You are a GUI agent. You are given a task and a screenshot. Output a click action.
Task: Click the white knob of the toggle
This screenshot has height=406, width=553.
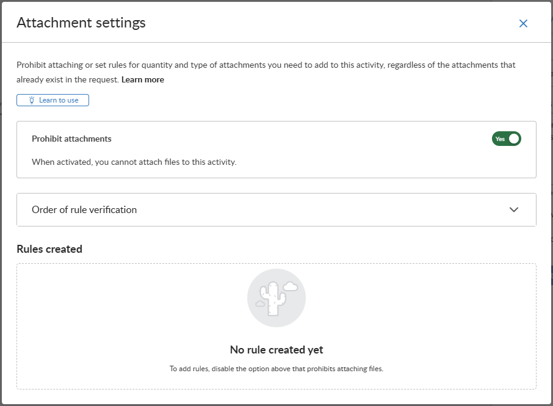pyautogui.click(x=514, y=139)
